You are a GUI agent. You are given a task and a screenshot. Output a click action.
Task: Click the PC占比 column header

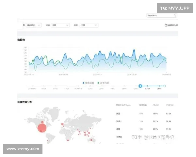[x=156, y=105]
